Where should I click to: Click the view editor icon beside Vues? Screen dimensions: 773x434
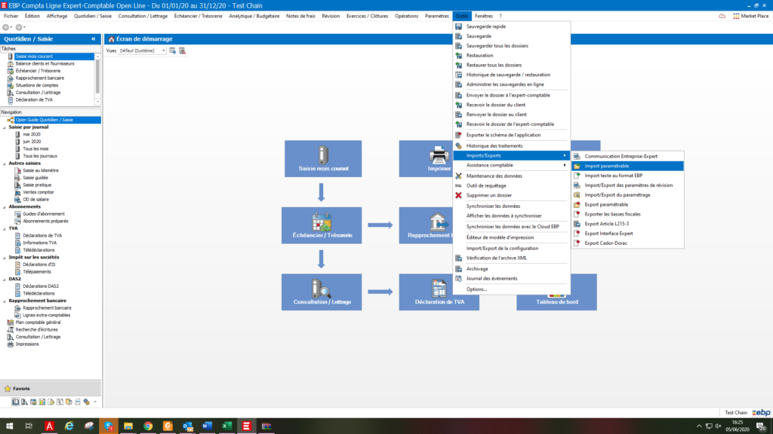click(x=173, y=50)
